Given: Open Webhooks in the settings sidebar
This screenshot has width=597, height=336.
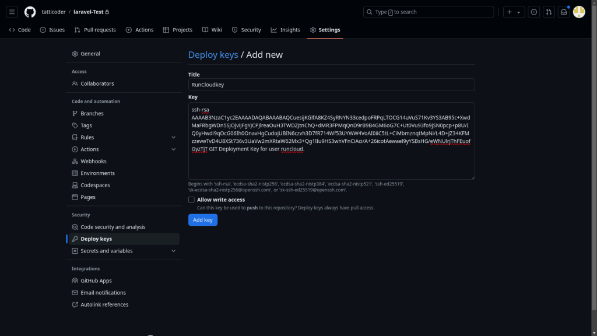Looking at the screenshot, I should click(93, 161).
